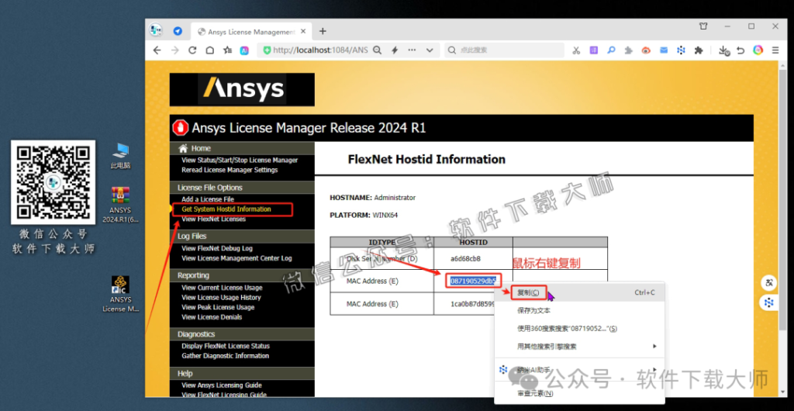Open View Status/Start/Stop License Manager
Image resolution: width=794 pixels, height=411 pixels.
(240, 160)
